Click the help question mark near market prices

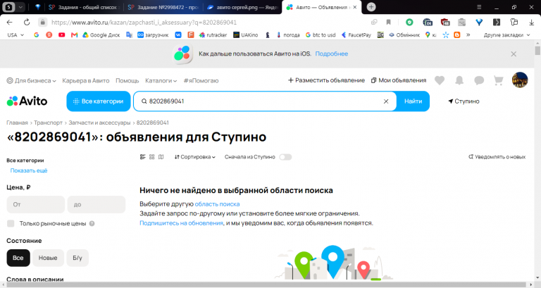(x=92, y=223)
